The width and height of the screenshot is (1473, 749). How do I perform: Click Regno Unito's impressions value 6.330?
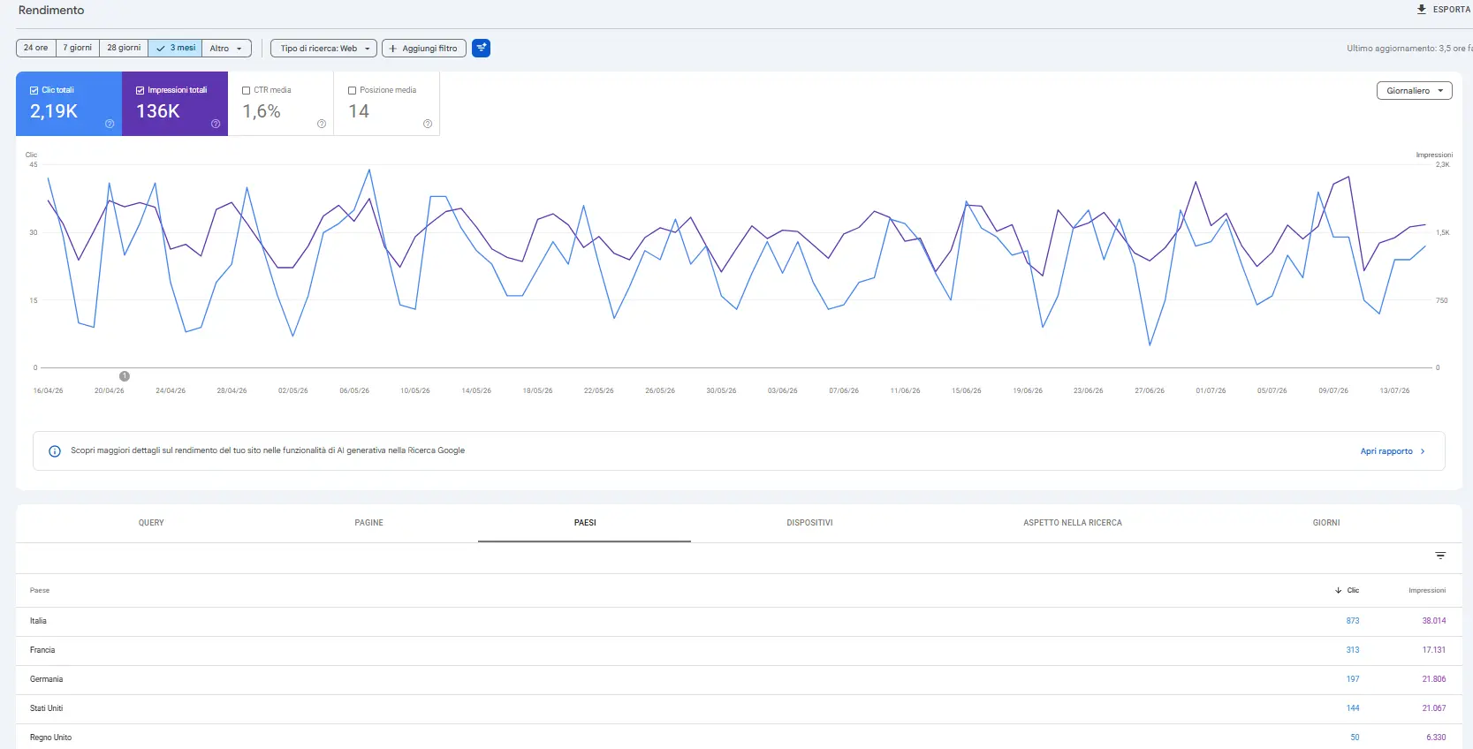click(1436, 738)
